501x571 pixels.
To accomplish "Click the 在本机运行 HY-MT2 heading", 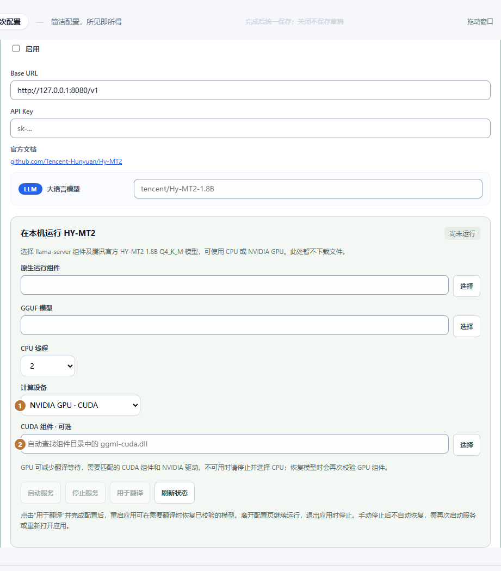I will [x=58, y=233].
